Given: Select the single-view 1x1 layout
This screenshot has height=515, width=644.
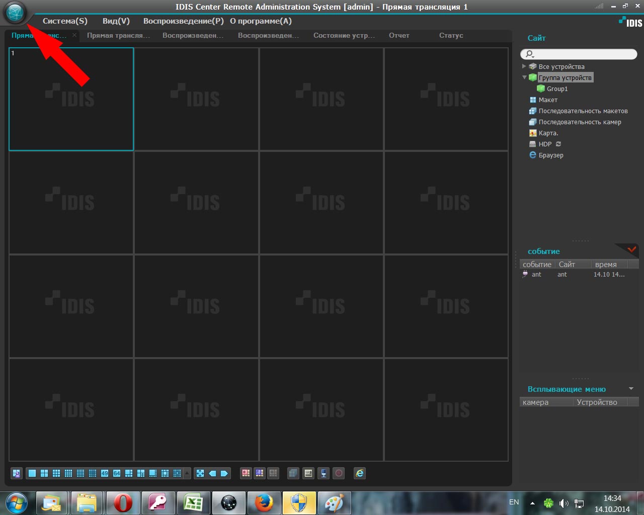Looking at the screenshot, I should tap(32, 473).
